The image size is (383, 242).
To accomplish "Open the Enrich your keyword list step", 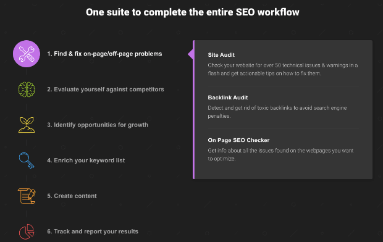I will point(86,161).
